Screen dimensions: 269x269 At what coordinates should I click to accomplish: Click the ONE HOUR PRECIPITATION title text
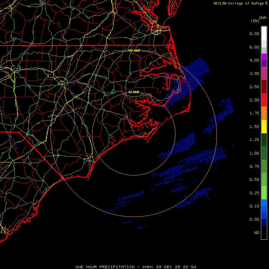click(105, 267)
